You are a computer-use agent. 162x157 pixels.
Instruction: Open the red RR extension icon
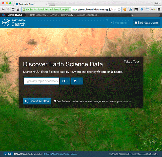pyautogui.click(x=130, y=9)
